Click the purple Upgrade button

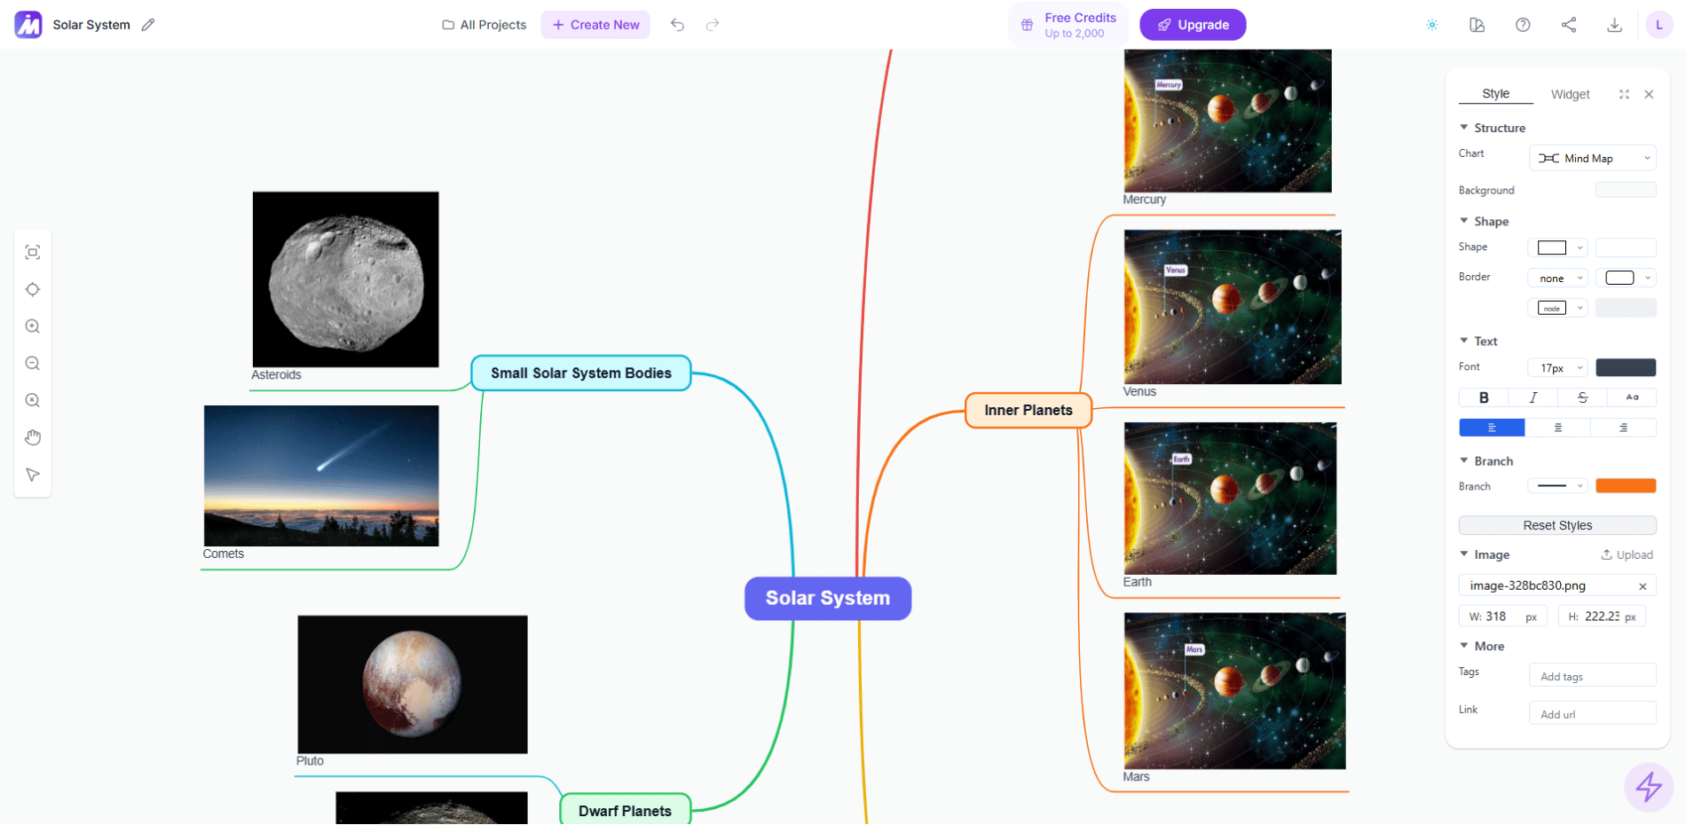coord(1193,25)
